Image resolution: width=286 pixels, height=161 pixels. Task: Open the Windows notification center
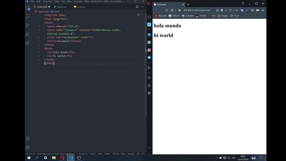click(261, 158)
